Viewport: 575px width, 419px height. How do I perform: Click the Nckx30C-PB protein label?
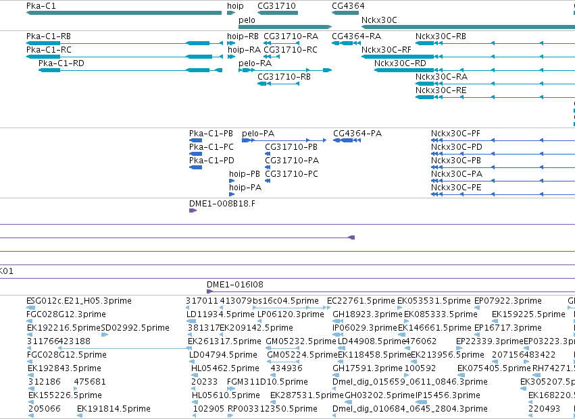456,161
